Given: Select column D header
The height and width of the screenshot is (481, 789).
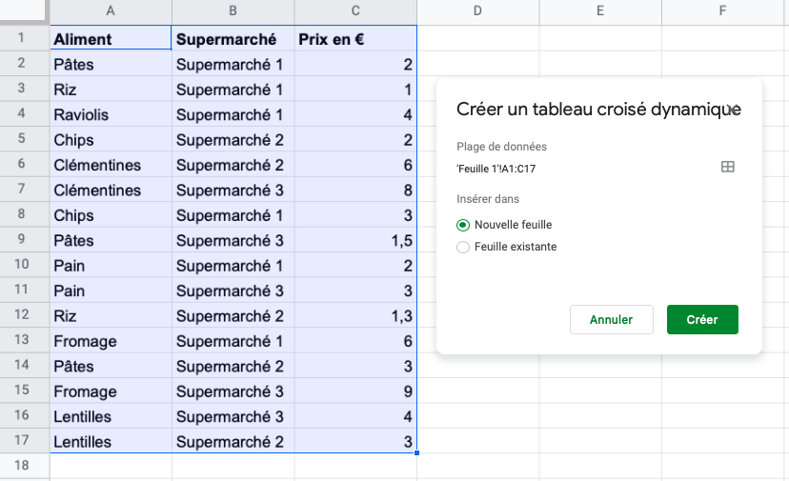Looking at the screenshot, I should coord(477,11).
